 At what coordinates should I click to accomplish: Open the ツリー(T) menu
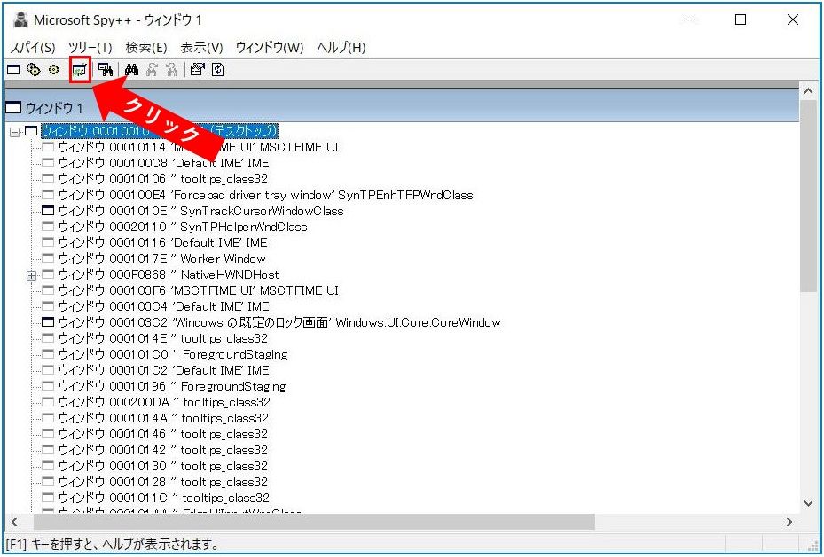coord(90,48)
